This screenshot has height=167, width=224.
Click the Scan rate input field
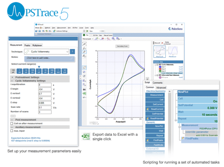point(44,107)
